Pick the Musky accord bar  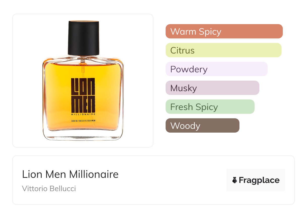pyautogui.click(x=212, y=88)
